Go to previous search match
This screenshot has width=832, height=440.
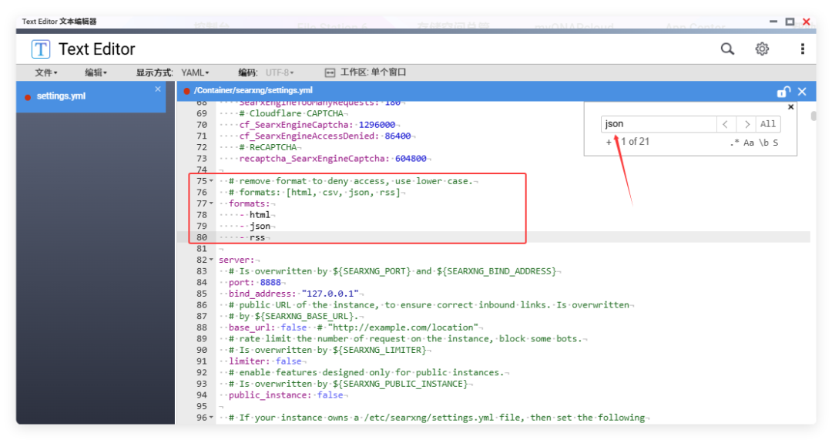tap(726, 124)
